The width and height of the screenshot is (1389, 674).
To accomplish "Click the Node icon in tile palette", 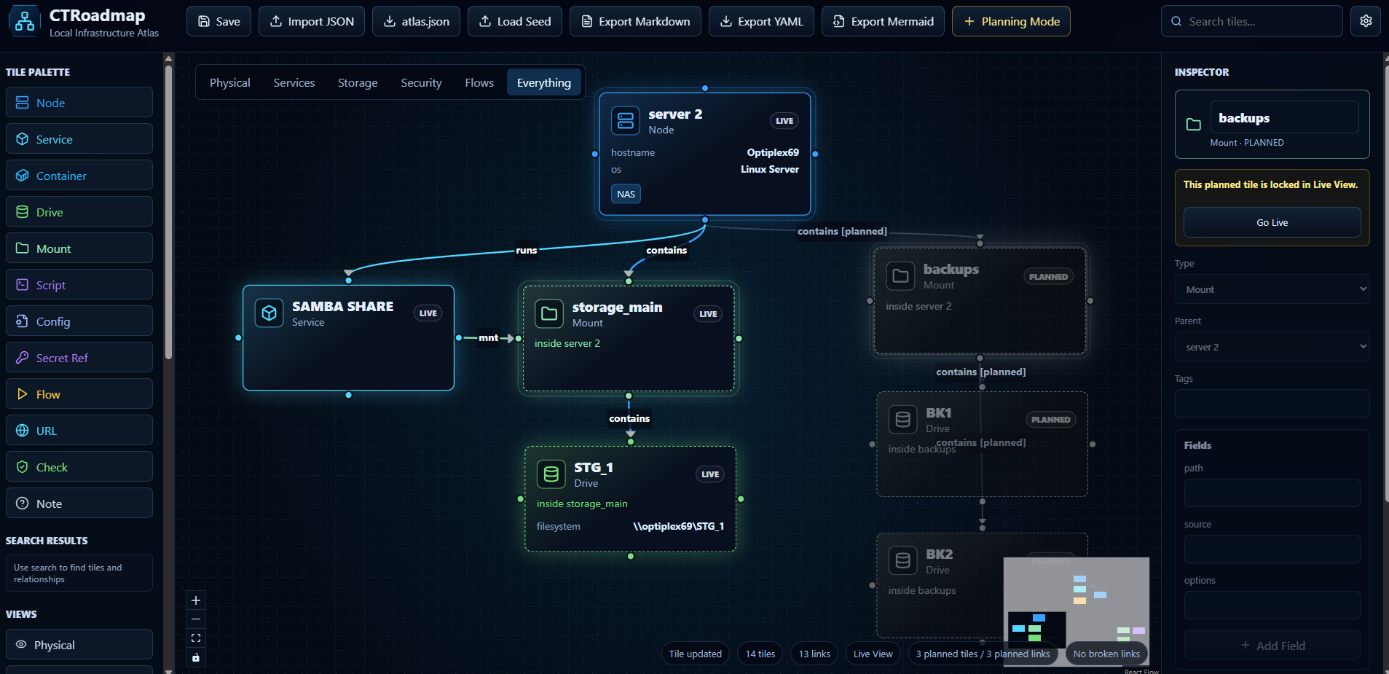I will point(23,103).
